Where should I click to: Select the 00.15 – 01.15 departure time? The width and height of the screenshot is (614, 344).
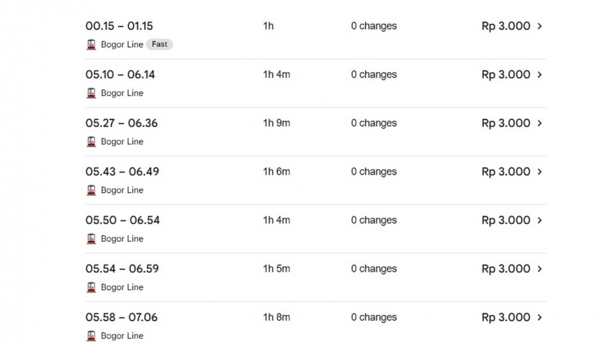[119, 27]
